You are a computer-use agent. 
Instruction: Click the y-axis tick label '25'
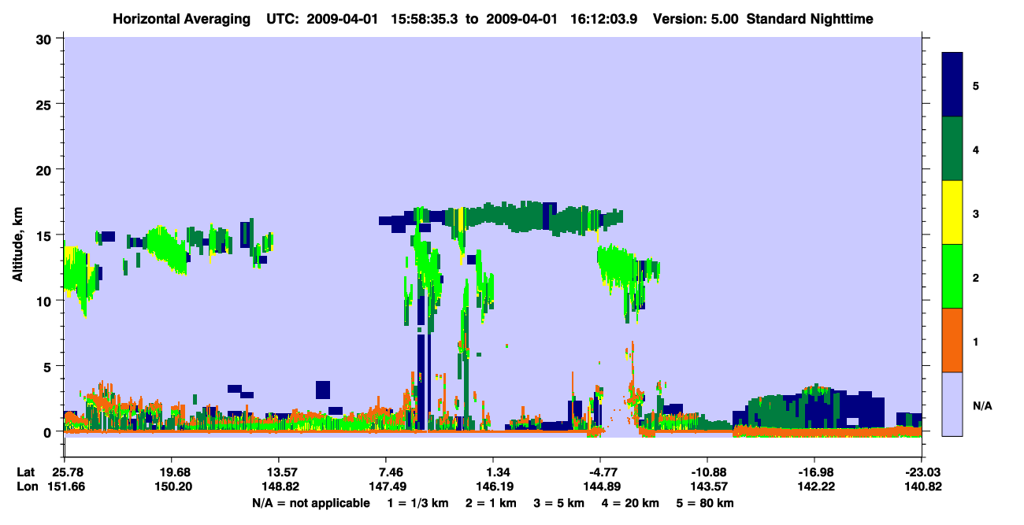pos(46,104)
